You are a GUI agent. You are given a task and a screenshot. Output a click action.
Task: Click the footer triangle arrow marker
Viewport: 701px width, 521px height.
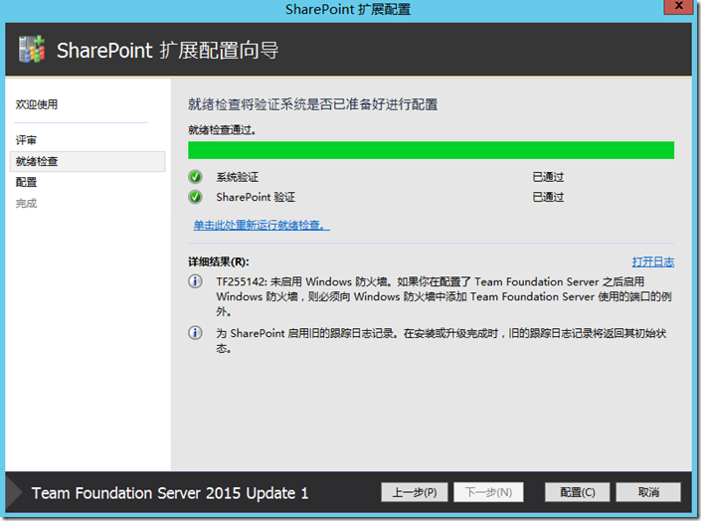14,492
